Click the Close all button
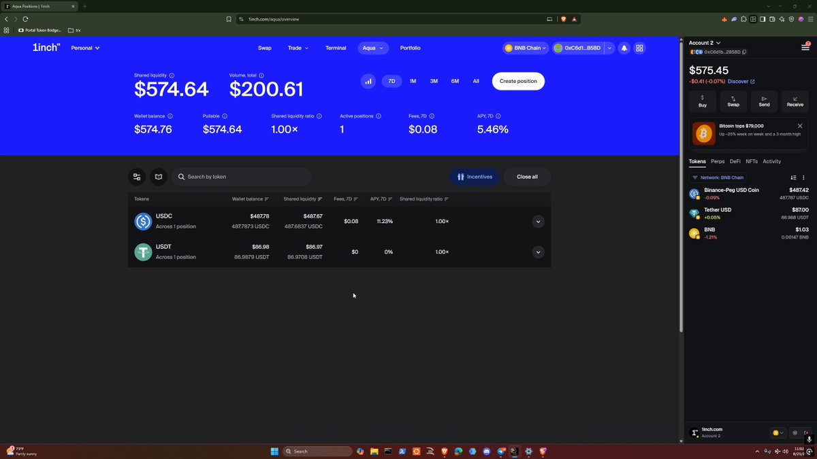The height and width of the screenshot is (459, 817). 527,177
